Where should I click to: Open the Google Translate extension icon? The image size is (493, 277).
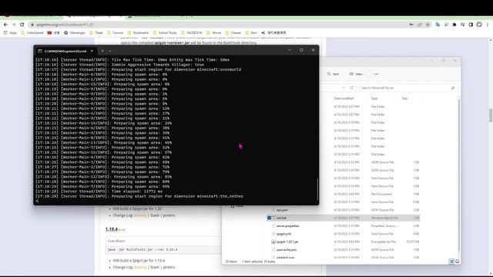438,25
